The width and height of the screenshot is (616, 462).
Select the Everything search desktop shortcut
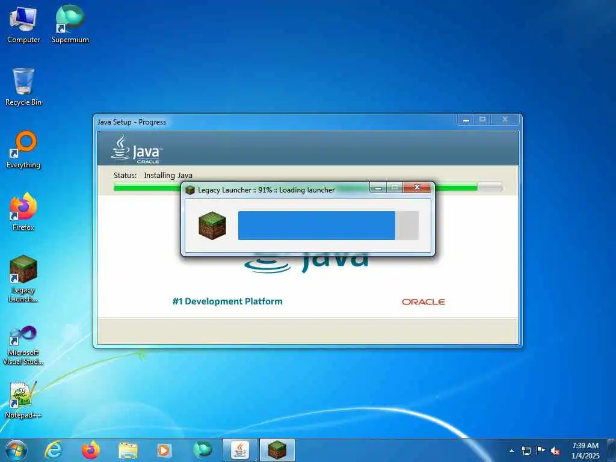click(23, 150)
